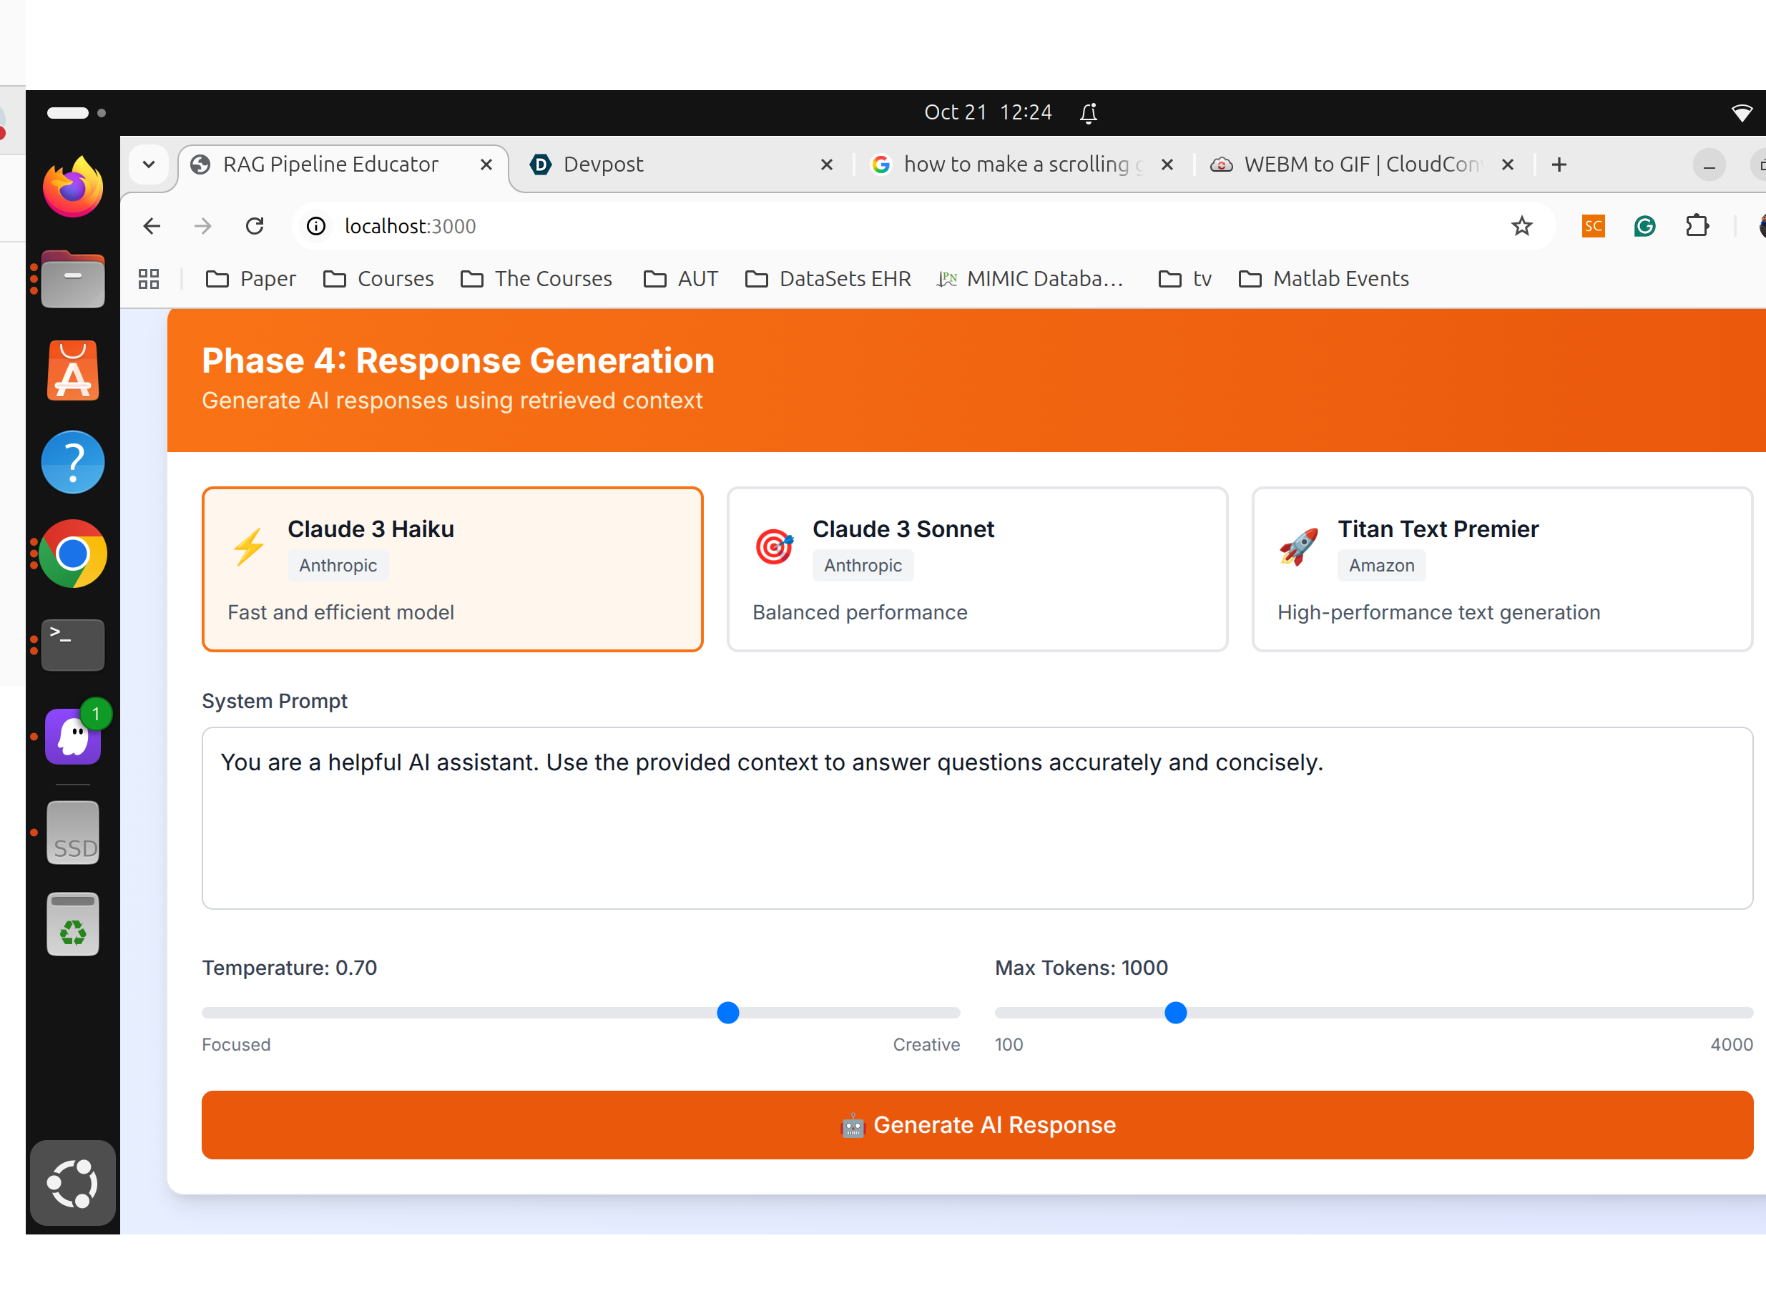Open the Extensions puzzle icon
The width and height of the screenshot is (1766, 1316).
point(1697,226)
